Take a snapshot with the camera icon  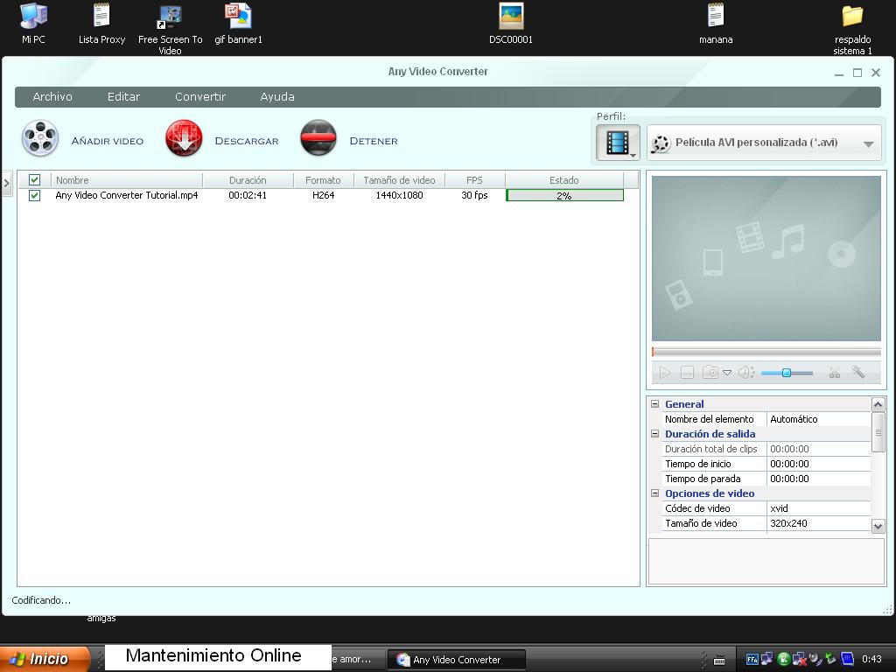[x=710, y=372]
